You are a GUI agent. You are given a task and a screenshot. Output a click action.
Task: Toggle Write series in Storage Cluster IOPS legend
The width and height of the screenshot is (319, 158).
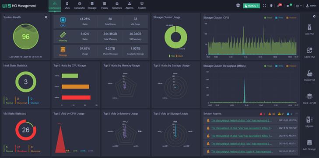(279, 18)
